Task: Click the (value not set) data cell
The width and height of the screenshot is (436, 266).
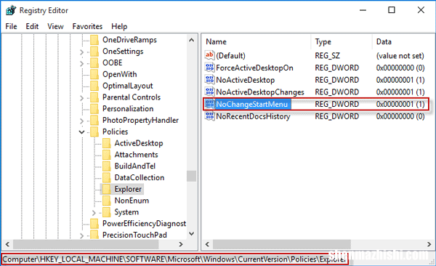Action: click(x=400, y=56)
